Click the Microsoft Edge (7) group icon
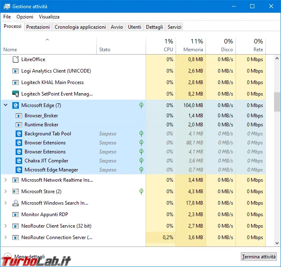 coord(16,105)
